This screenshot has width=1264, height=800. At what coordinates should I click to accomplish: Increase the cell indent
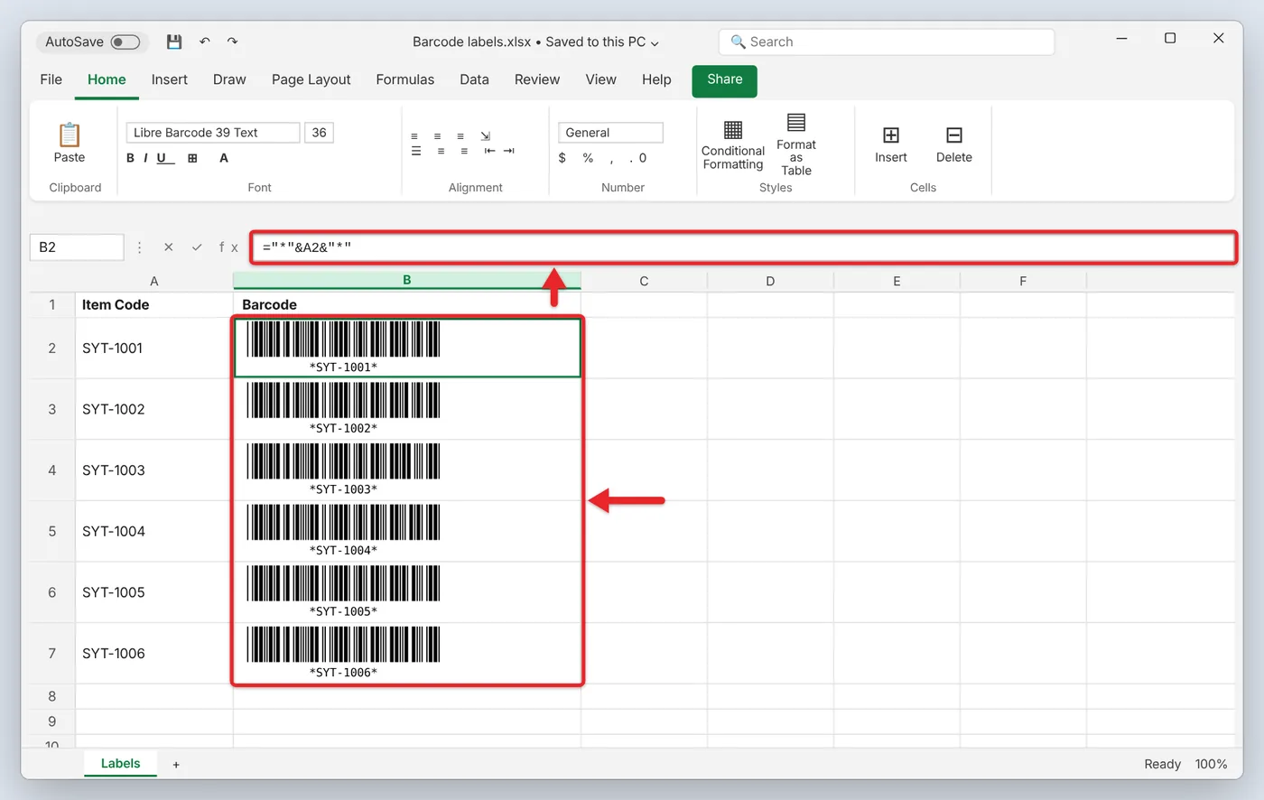509,151
